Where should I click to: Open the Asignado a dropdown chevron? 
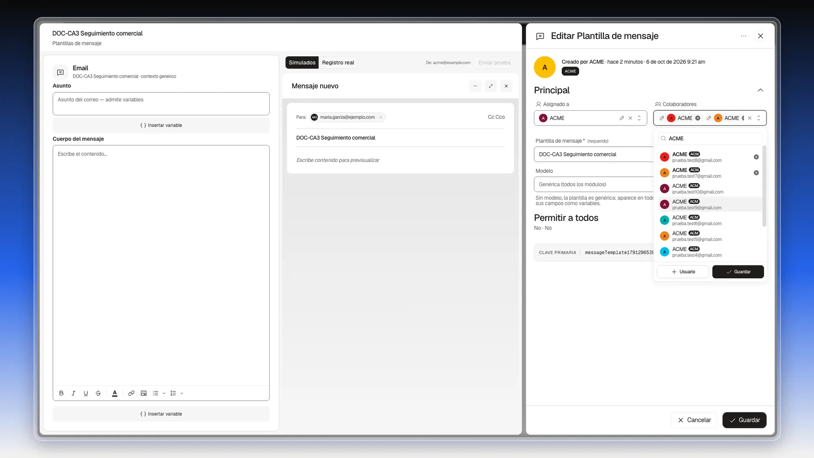click(639, 118)
